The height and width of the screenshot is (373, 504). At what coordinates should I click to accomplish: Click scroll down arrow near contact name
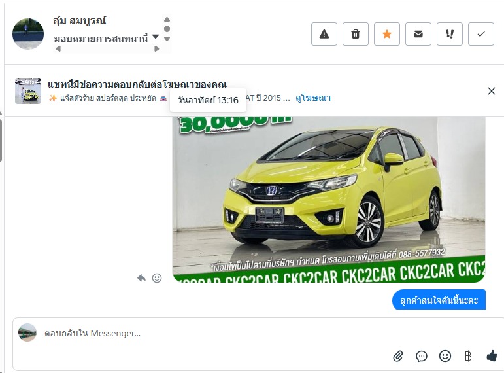[x=167, y=39]
